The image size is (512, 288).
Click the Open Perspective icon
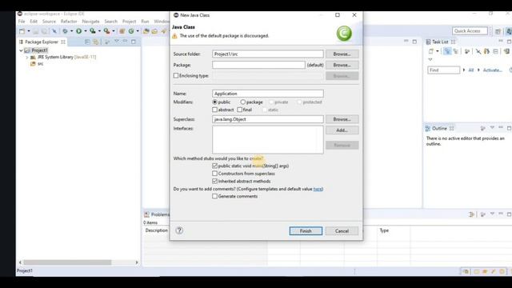[x=498, y=31]
